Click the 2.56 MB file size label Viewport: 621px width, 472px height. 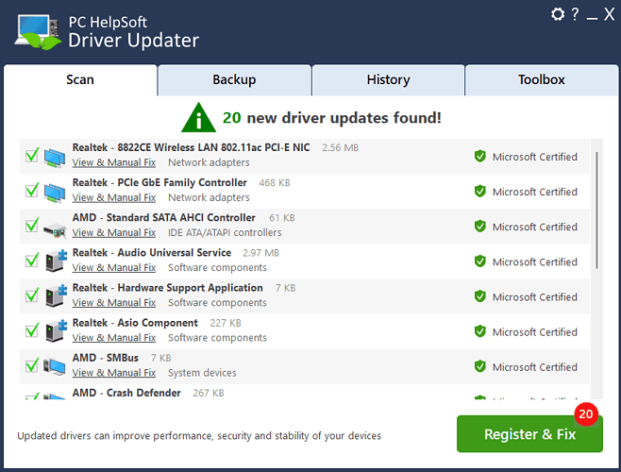click(x=340, y=148)
